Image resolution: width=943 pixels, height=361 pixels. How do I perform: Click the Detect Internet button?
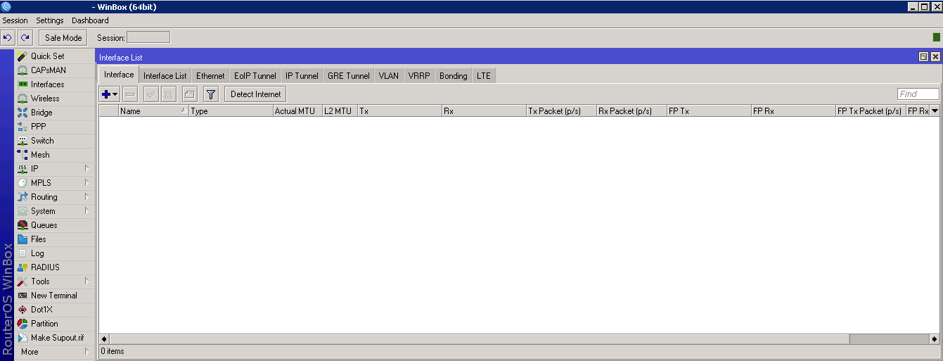click(255, 94)
